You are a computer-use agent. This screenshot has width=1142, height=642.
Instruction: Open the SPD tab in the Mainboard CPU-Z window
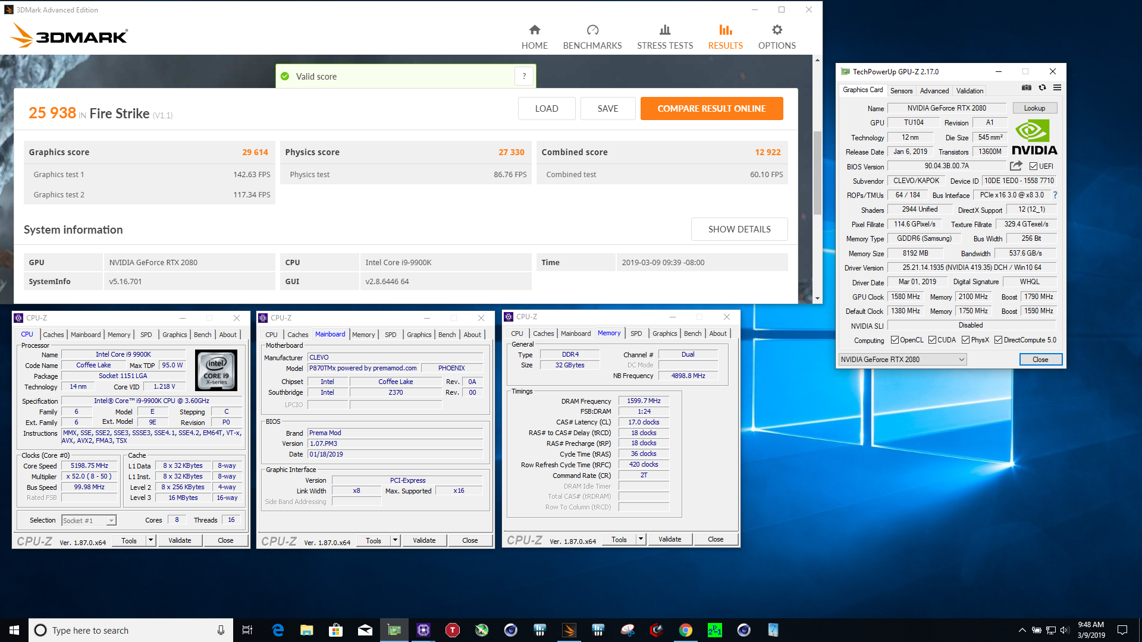coord(390,335)
